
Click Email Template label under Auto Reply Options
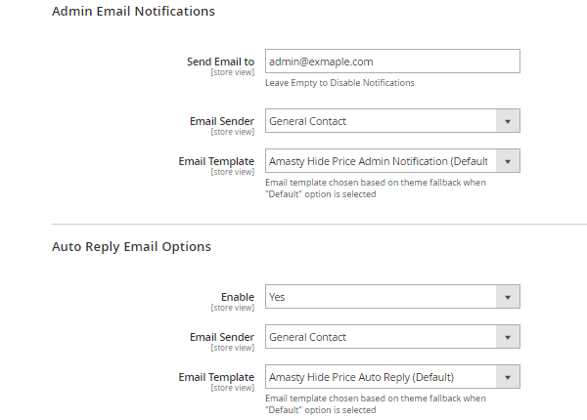point(216,377)
